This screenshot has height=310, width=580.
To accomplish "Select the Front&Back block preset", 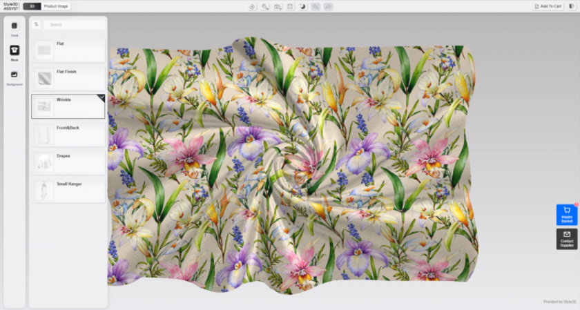I will [x=68, y=134].
